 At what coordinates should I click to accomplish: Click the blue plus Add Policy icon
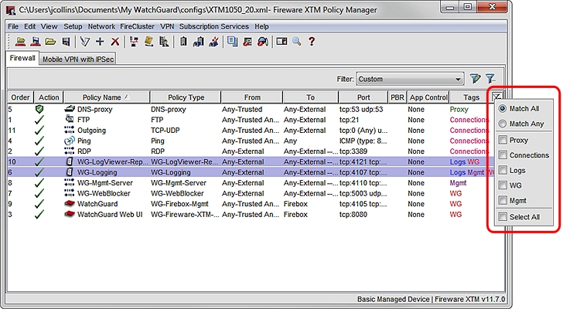point(100,42)
